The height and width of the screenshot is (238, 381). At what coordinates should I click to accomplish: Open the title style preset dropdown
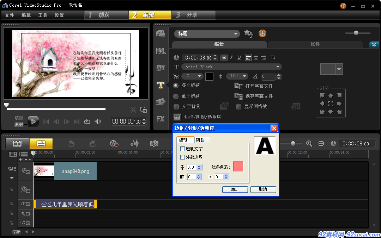339,69
